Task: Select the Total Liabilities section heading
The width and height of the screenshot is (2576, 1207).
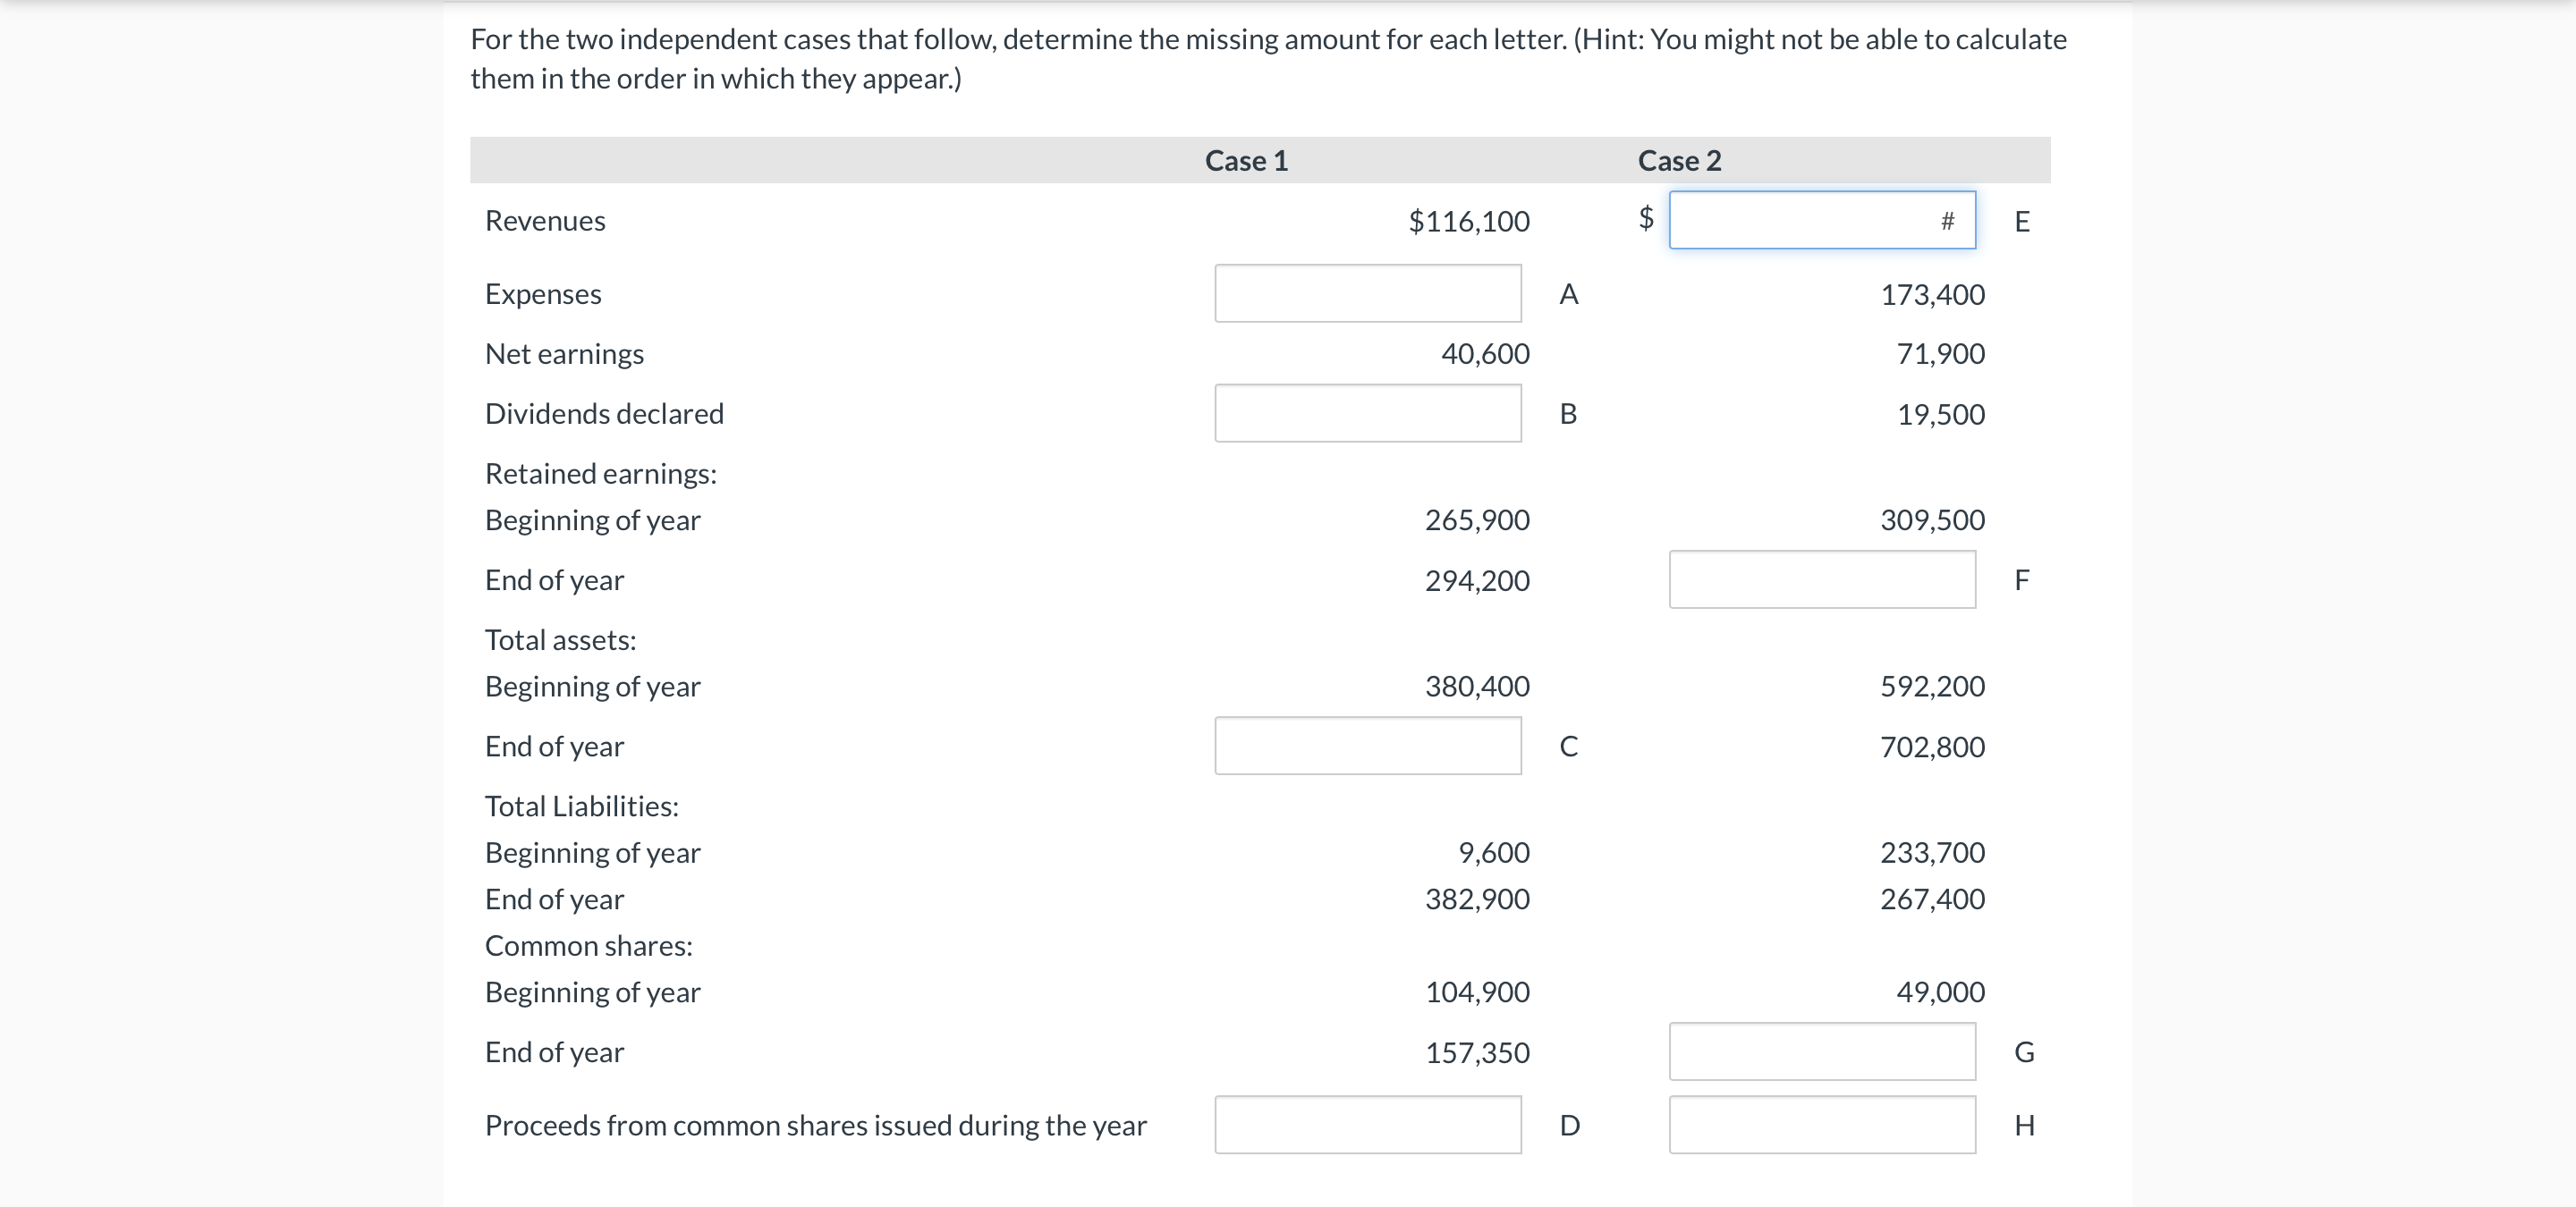Action: [x=581, y=806]
